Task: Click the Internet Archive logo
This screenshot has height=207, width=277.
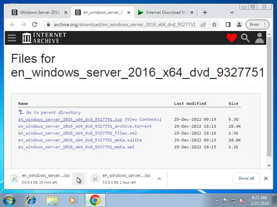Action: pos(44,38)
